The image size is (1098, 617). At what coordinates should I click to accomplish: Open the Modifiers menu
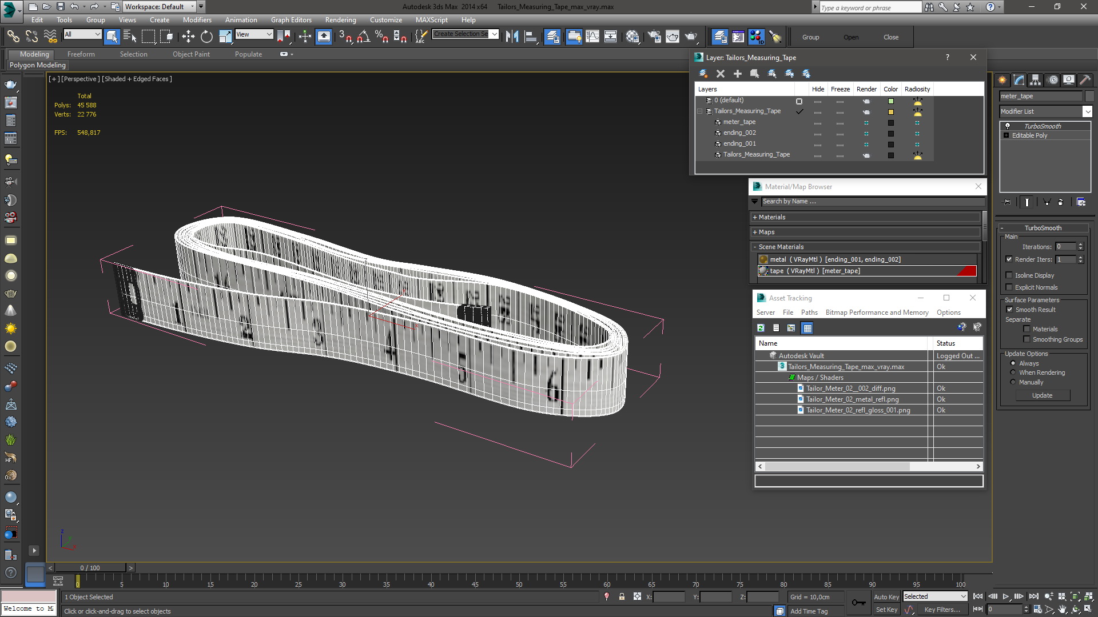(x=197, y=19)
